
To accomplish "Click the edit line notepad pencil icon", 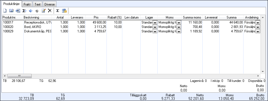I will click(44, 11).
